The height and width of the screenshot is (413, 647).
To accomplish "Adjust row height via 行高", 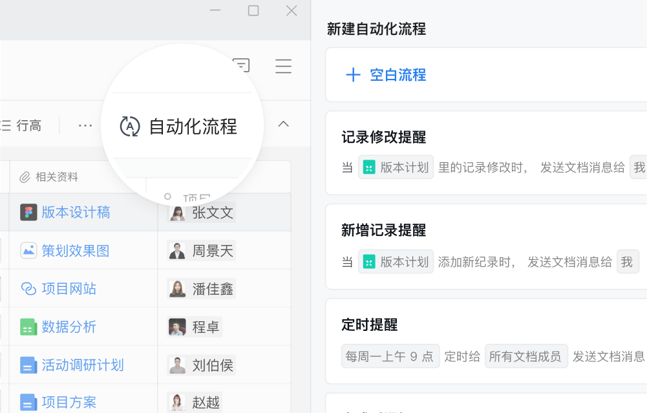I will 22,126.
